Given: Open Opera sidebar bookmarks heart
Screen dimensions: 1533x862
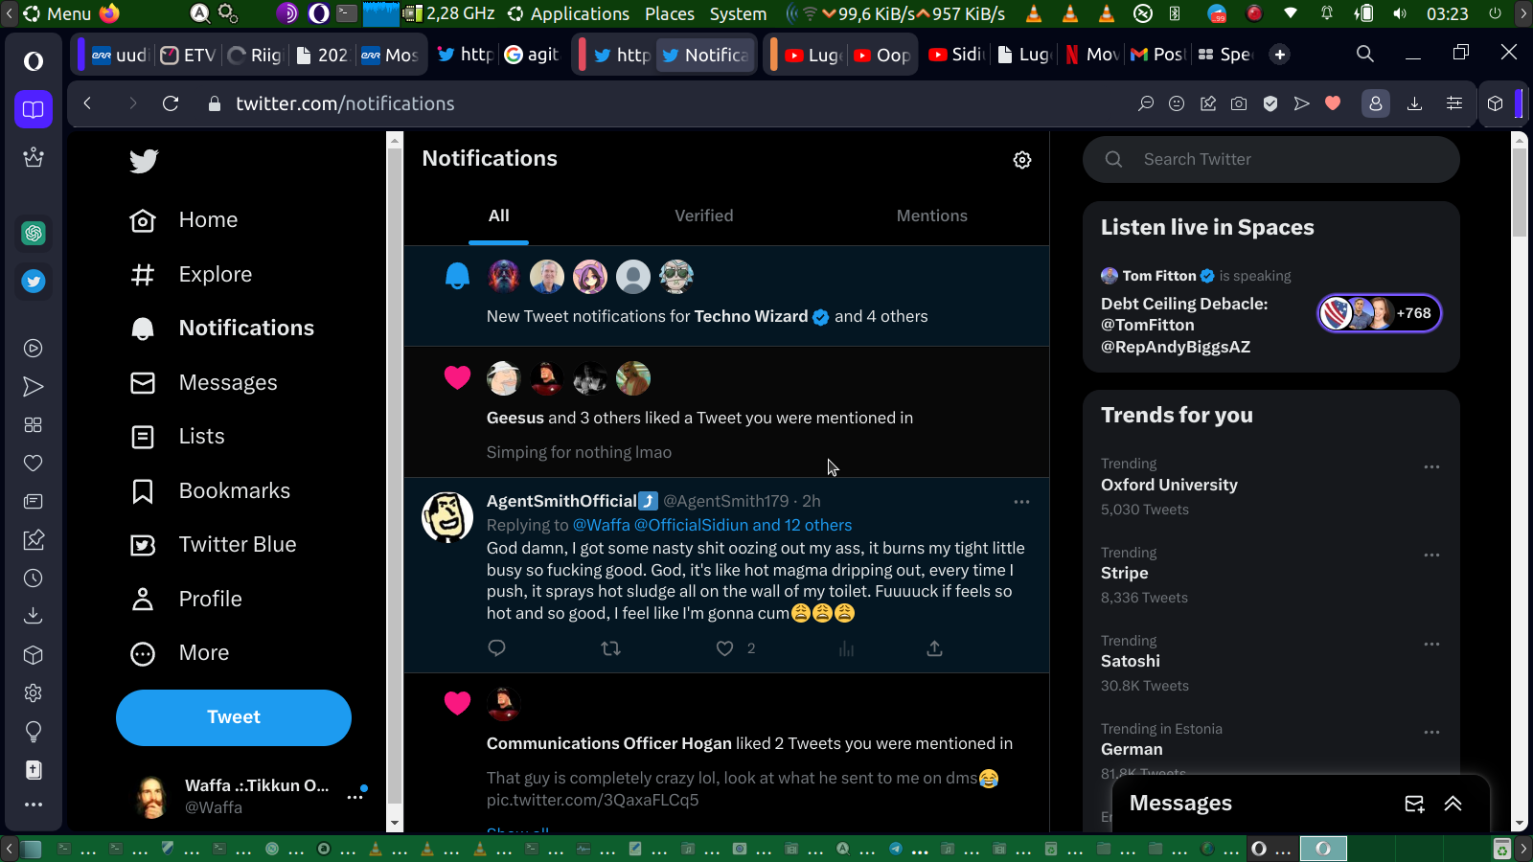Looking at the screenshot, I should pyautogui.click(x=34, y=464).
